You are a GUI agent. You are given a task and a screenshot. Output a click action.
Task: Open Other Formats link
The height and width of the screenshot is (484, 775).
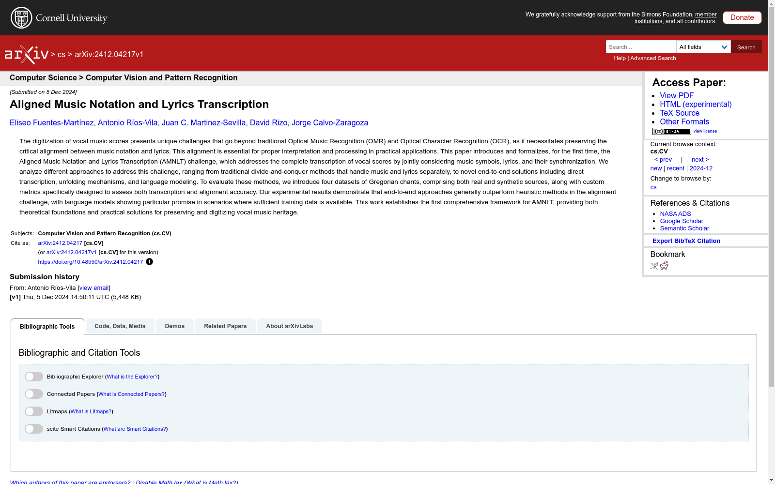click(684, 122)
